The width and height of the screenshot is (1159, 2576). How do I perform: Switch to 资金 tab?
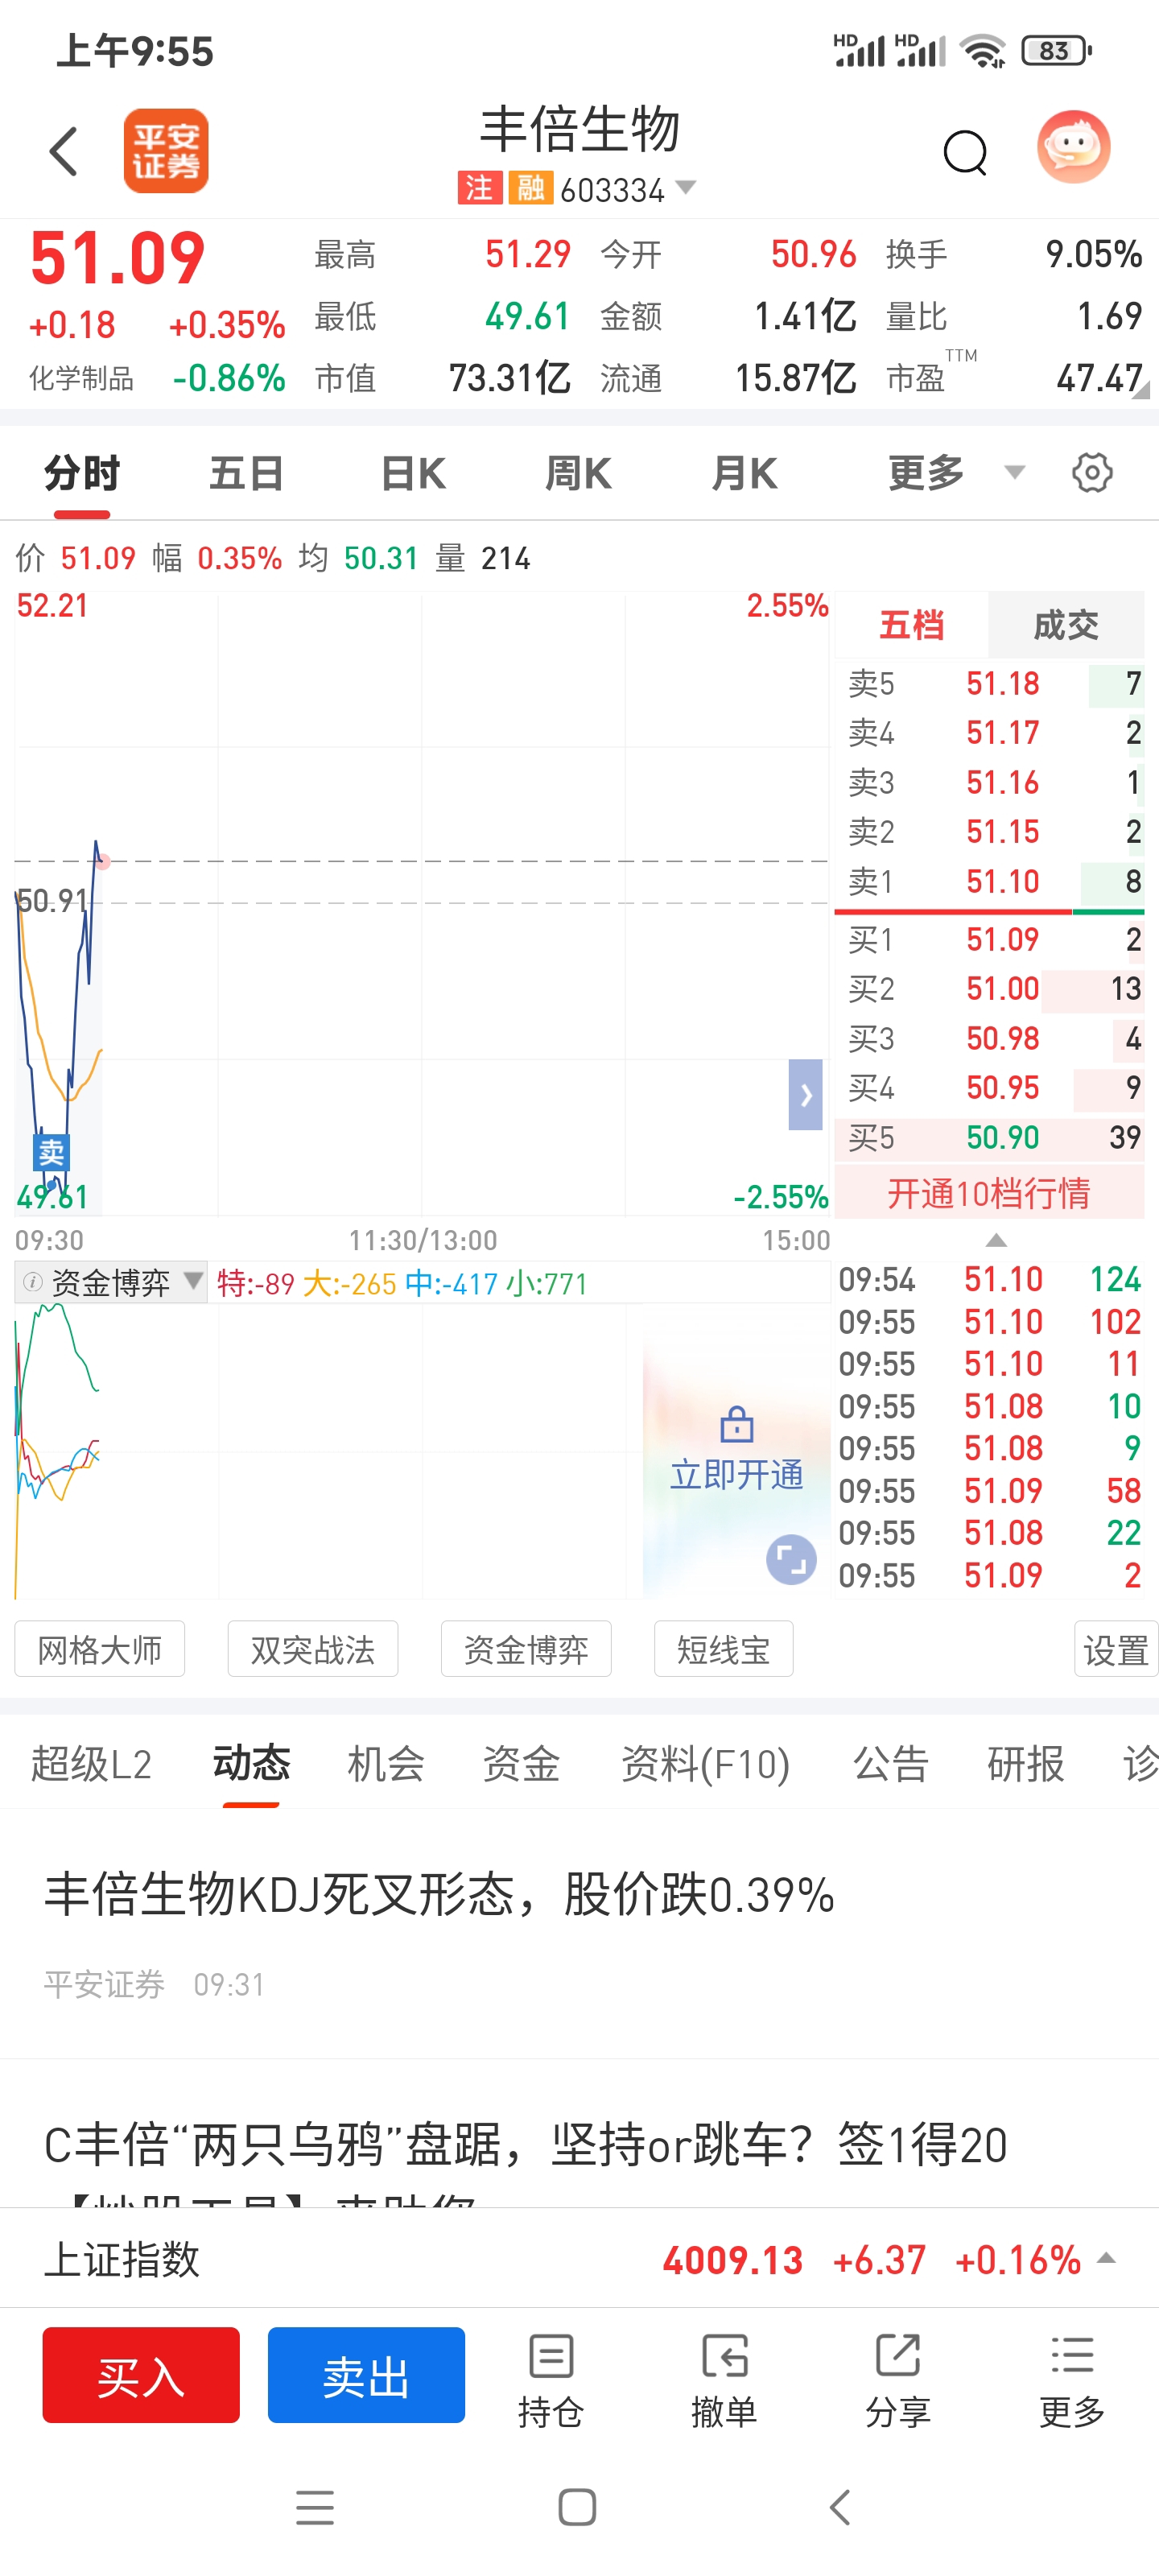pos(521,1764)
